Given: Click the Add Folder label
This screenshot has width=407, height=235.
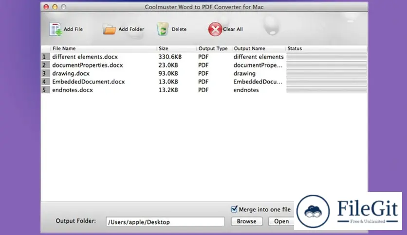Looking at the screenshot, I should pyautogui.click(x=131, y=29).
